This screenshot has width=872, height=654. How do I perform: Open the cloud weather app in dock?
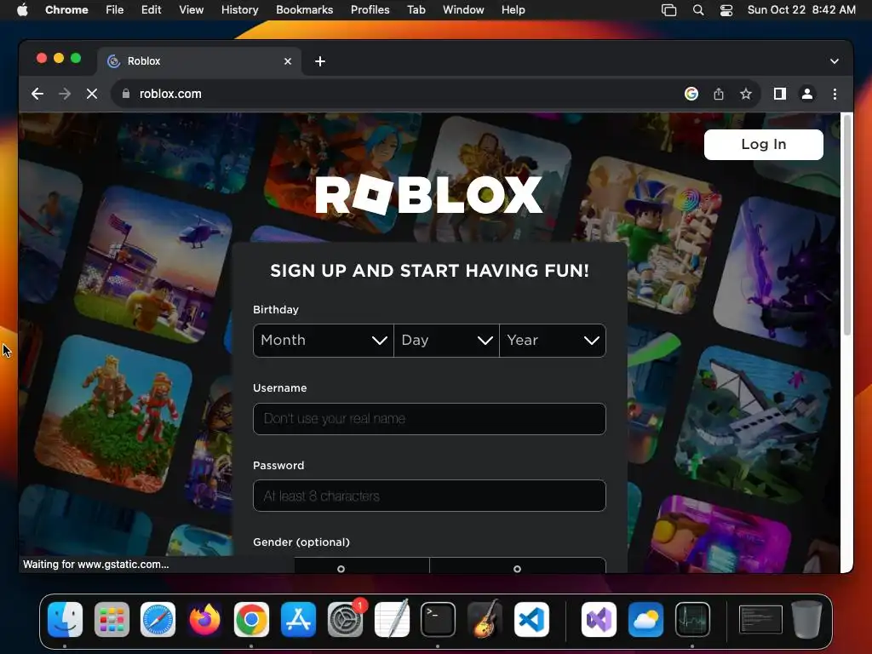point(645,620)
